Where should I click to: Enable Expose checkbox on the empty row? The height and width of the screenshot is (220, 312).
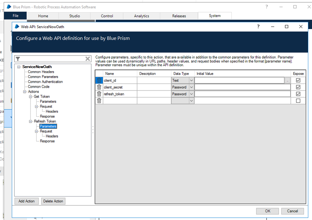pyautogui.click(x=298, y=101)
